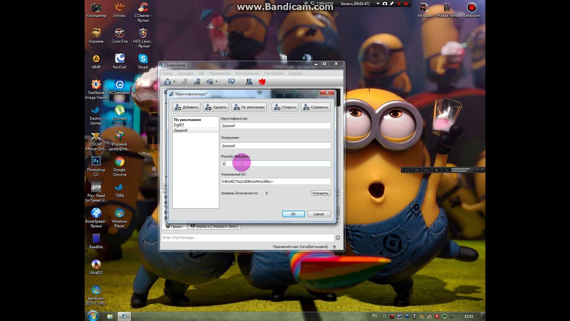
Task: Open RCGamebox desktop icon
Action: coord(119,87)
